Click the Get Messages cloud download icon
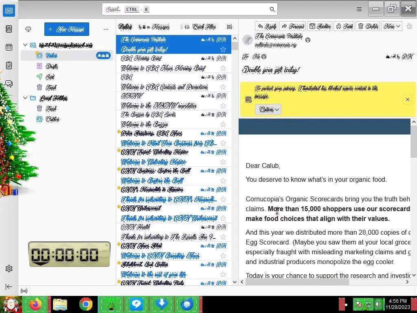The width and height of the screenshot is (417, 313). [x=28, y=29]
